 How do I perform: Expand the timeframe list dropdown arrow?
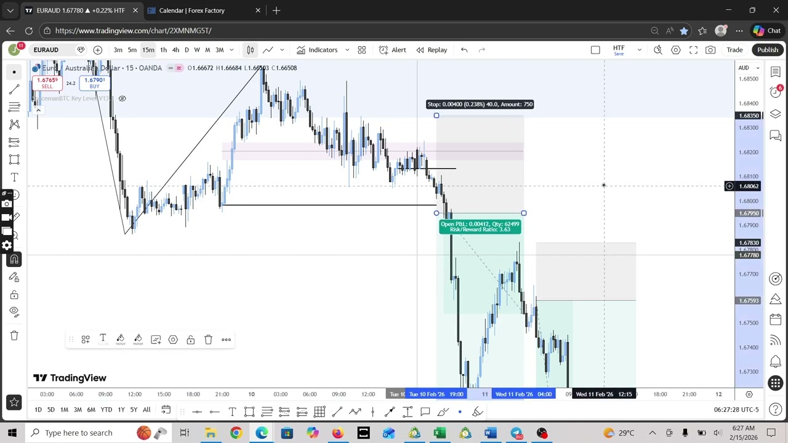click(x=231, y=50)
